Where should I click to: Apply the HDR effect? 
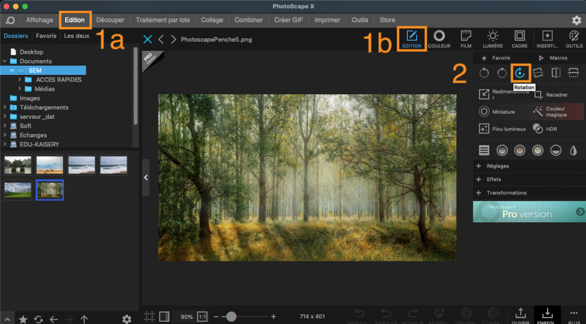click(x=545, y=129)
